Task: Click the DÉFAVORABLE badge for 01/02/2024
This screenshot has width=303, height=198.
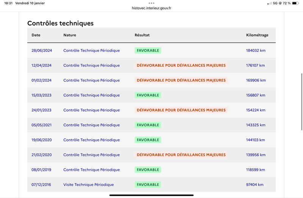Action: pyautogui.click(x=181, y=80)
